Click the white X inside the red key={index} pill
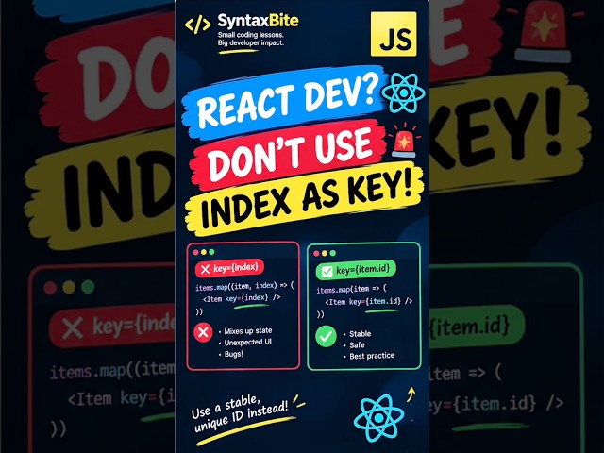The image size is (604, 453). 206,269
